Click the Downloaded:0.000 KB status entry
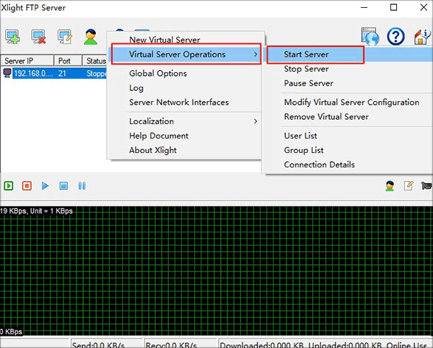Image resolution: width=433 pixels, height=348 pixels. click(x=261, y=344)
